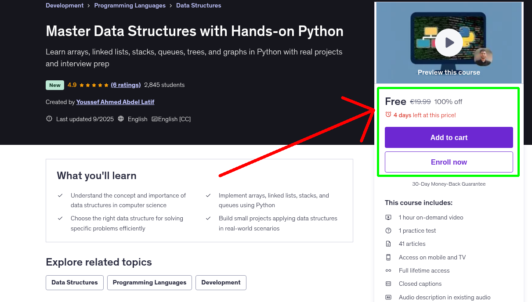Open the Data Structures breadcrumb link
Screen dimensions: 532x302
pos(199,6)
